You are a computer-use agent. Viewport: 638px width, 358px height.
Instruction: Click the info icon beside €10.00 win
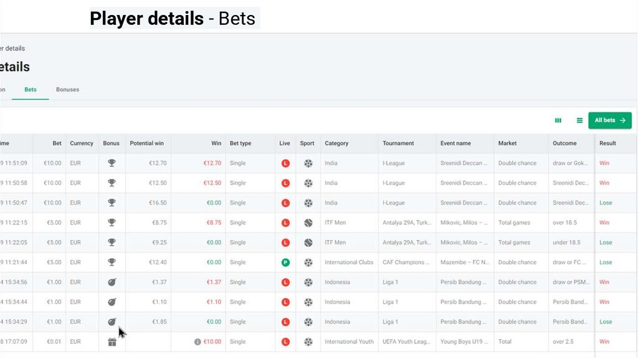198,342
